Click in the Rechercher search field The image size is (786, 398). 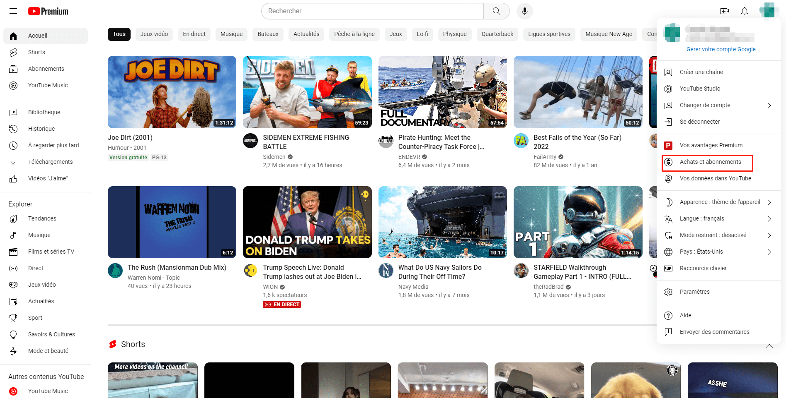(x=372, y=11)
